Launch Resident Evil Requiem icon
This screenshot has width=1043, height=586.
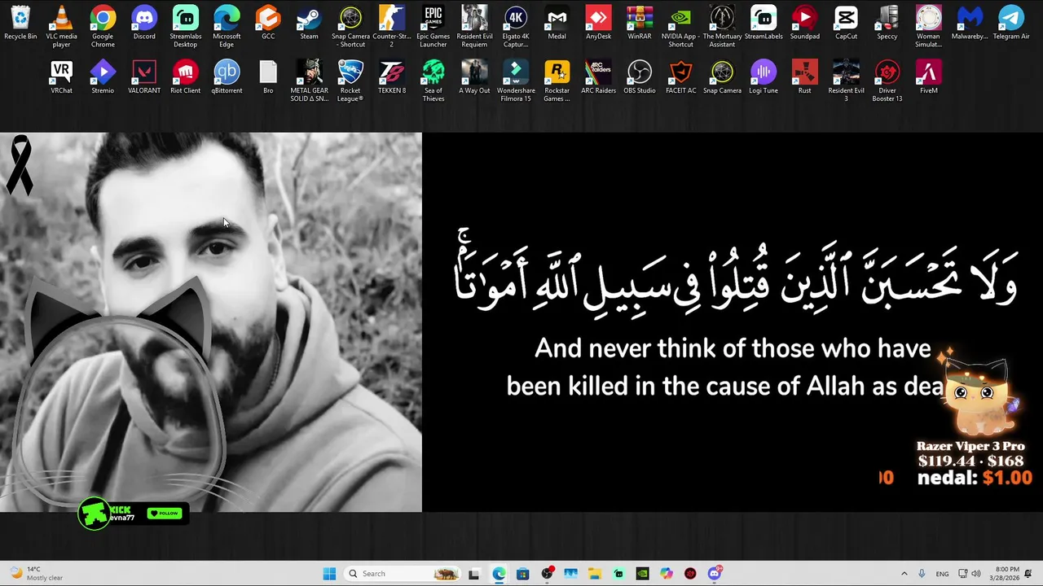click(474, 26)
